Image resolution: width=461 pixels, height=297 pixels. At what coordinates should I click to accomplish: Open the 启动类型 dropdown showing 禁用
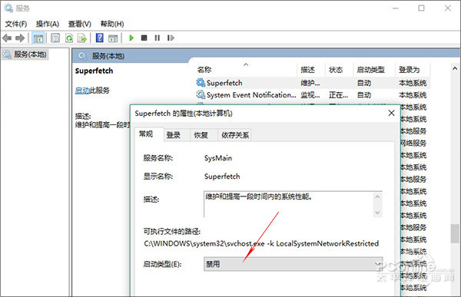[294, 264]
